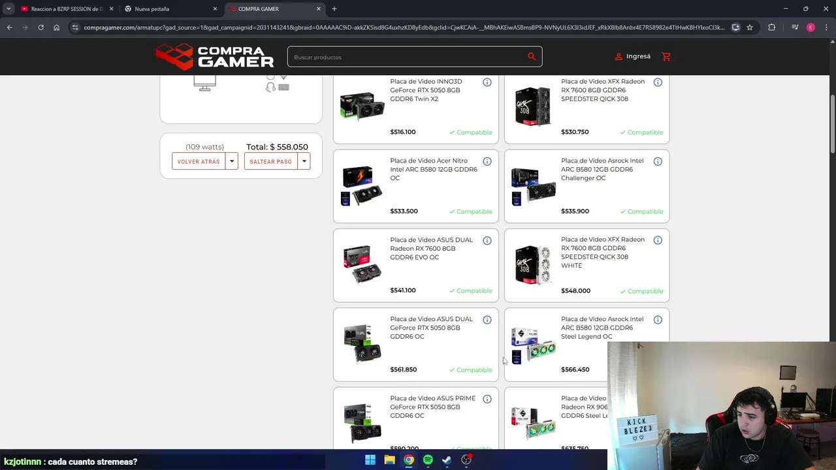
Task: Open Chrome profile avatar icon
Action: pyautogui.click(x=811, y=27)
